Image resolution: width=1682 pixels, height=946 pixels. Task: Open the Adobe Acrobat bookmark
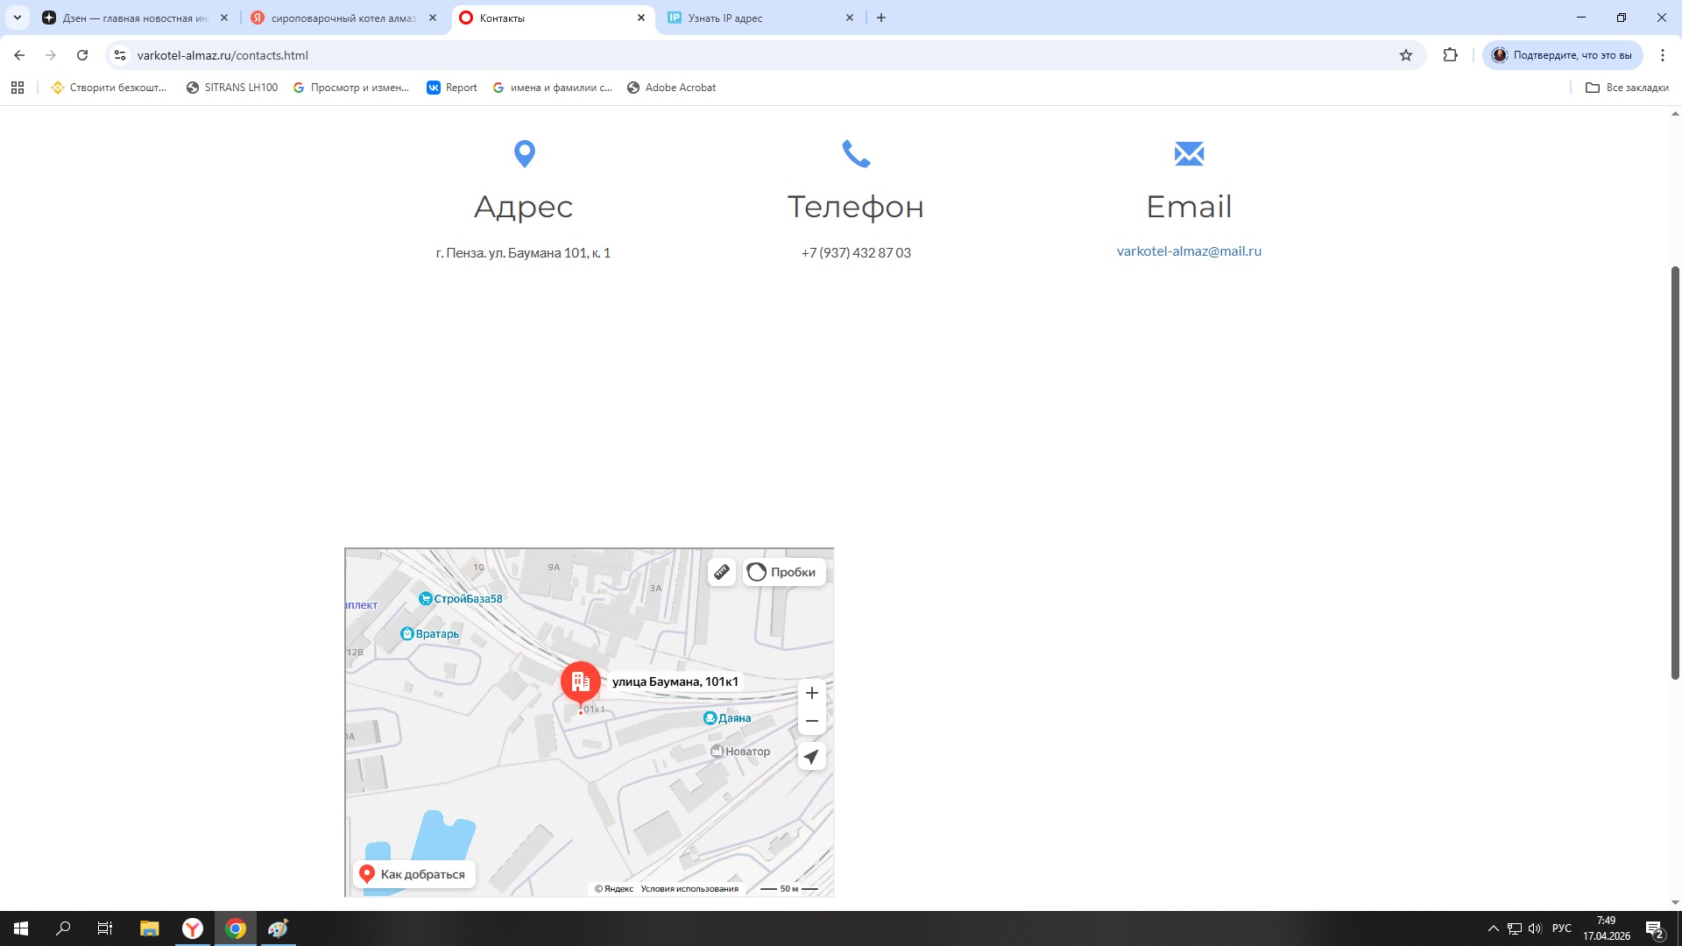[671, 88]
